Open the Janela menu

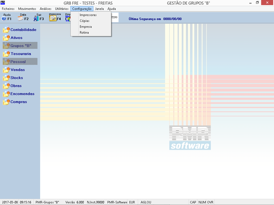pyautogui.click(x=100, y=9)
